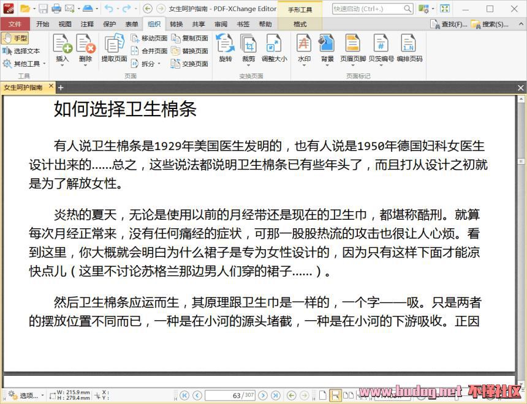Click Move Pages (移动页面)
This screenshot has width=527, height=404.
coord(149,39)
